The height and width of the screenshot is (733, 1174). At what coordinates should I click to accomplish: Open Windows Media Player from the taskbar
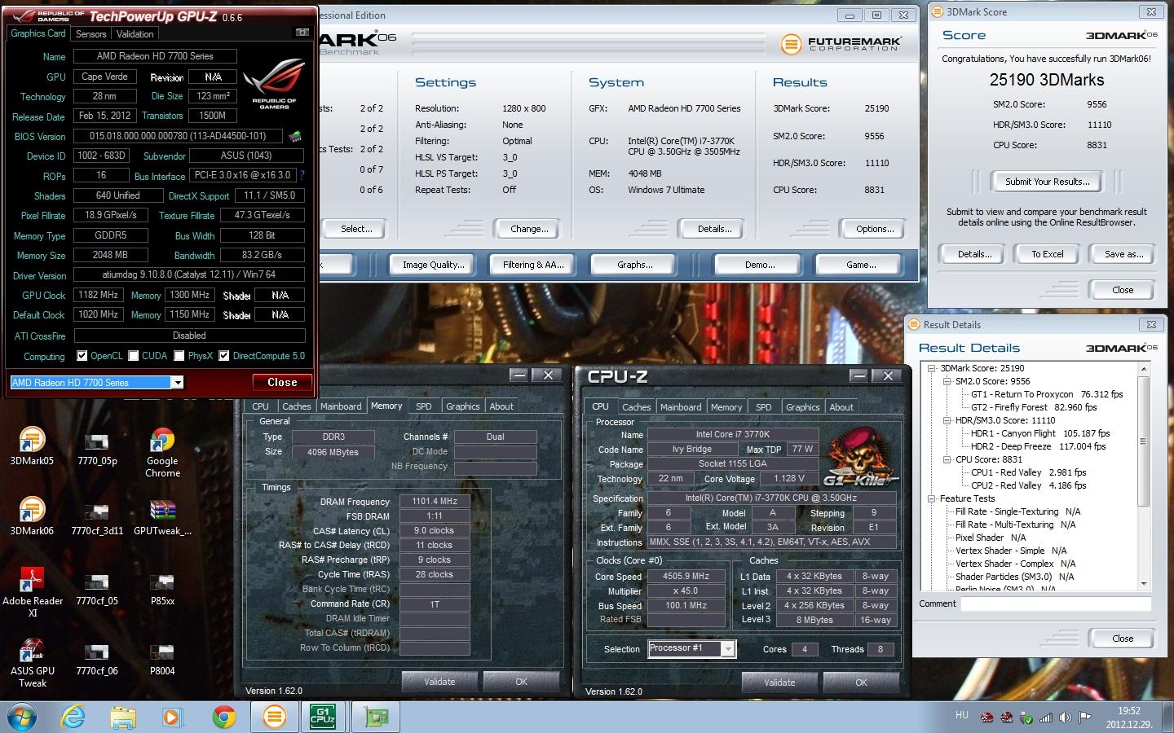172,717
